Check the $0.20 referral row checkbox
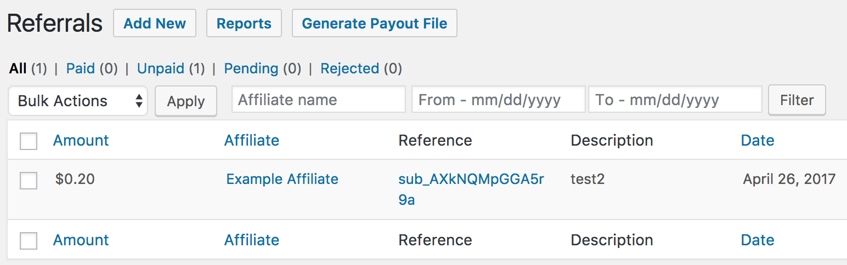The height and width of the screenshot is (265, 847). coord(29,180)
